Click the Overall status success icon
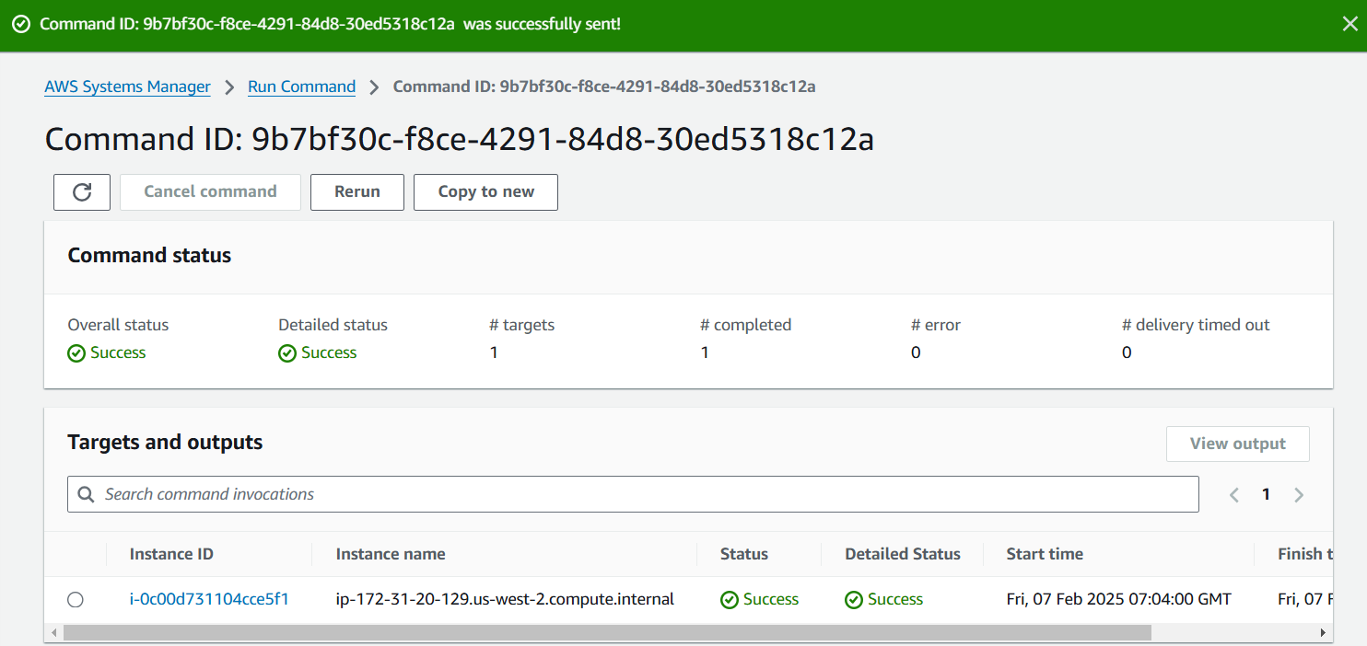Image resolution: width=1367 pixels, height=646 pixels. tap(76, 352)
